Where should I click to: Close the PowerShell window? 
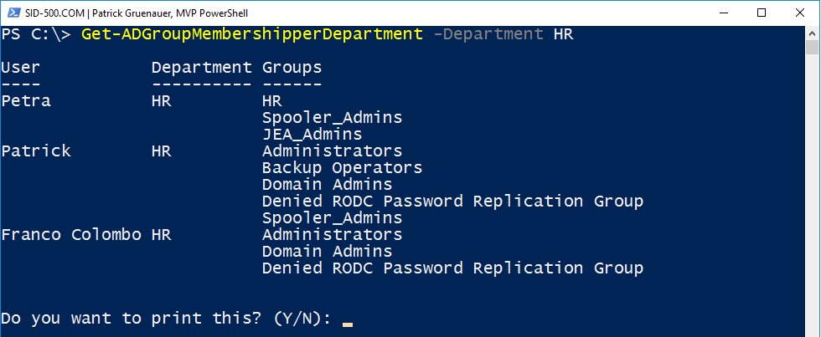(x=800, y=12)
